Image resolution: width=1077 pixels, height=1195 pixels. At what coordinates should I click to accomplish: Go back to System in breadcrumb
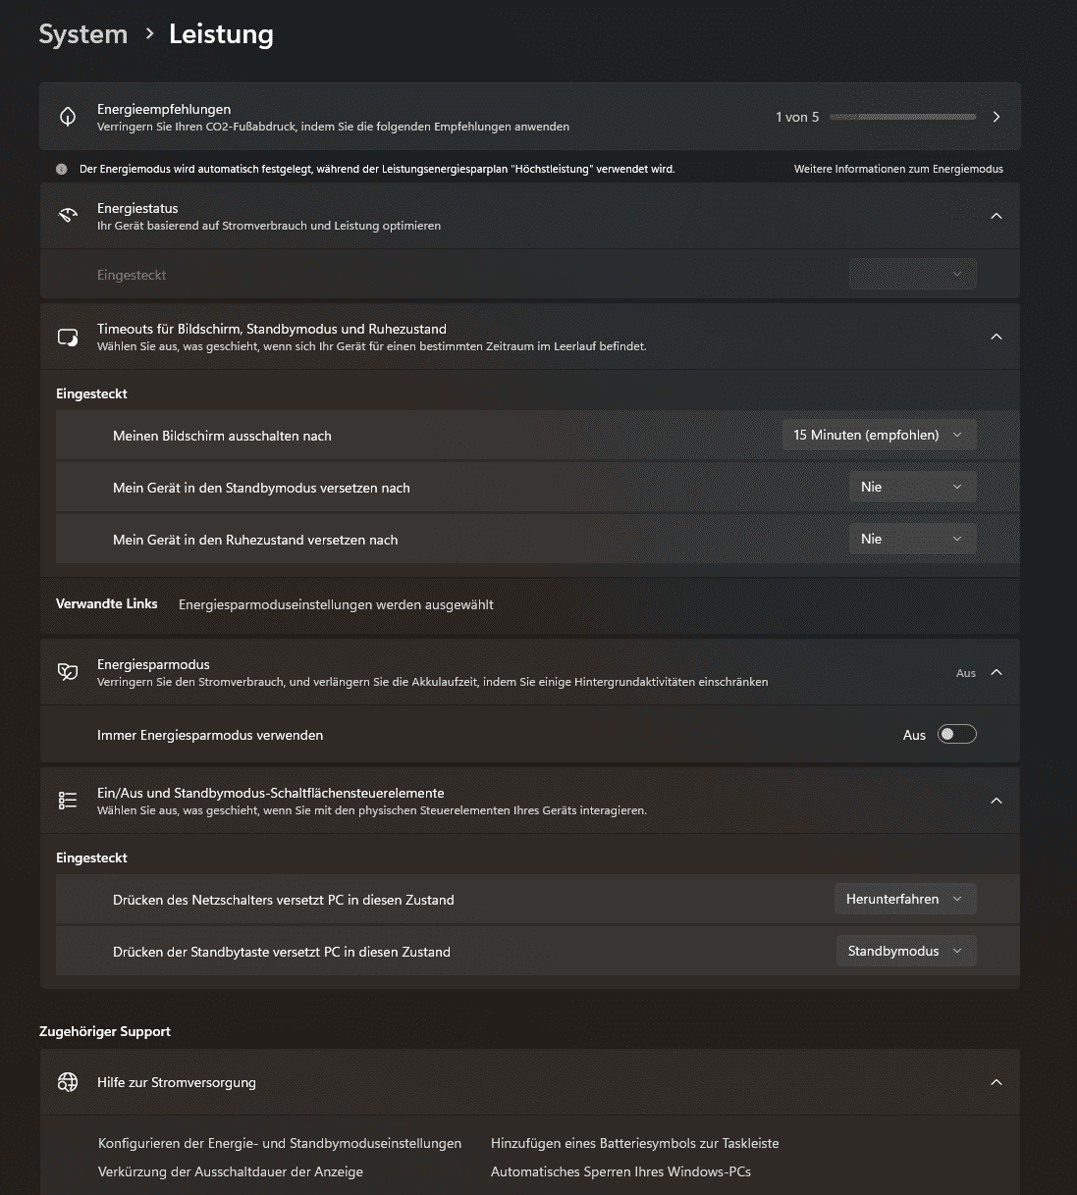click(x=83, y=34)
